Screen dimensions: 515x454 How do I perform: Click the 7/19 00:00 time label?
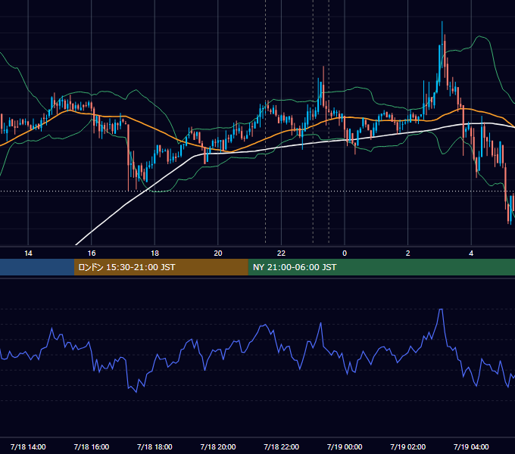[345, 446]
